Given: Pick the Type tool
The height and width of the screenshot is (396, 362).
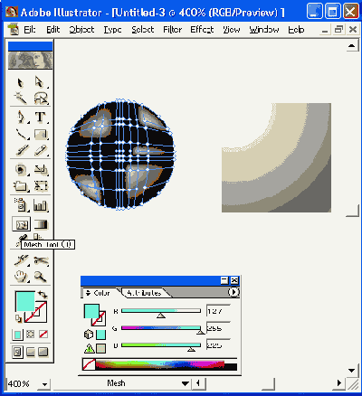Looking at the screenshot, I should [x=40, y=117].
